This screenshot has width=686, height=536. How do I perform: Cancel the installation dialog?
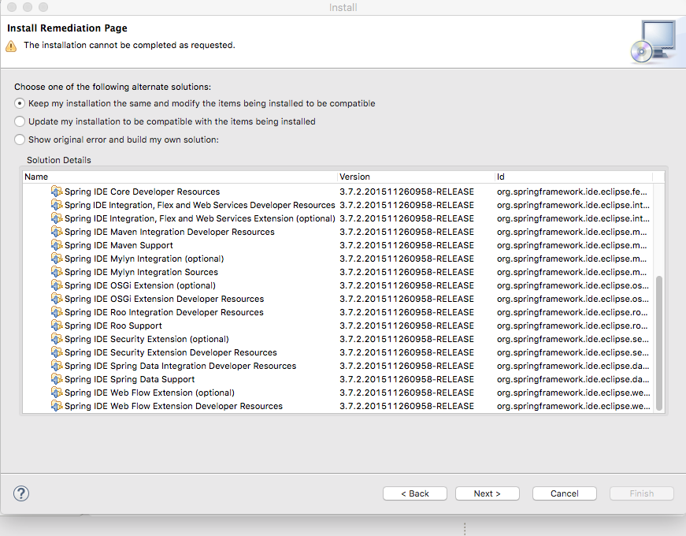[x=565, y=493]
